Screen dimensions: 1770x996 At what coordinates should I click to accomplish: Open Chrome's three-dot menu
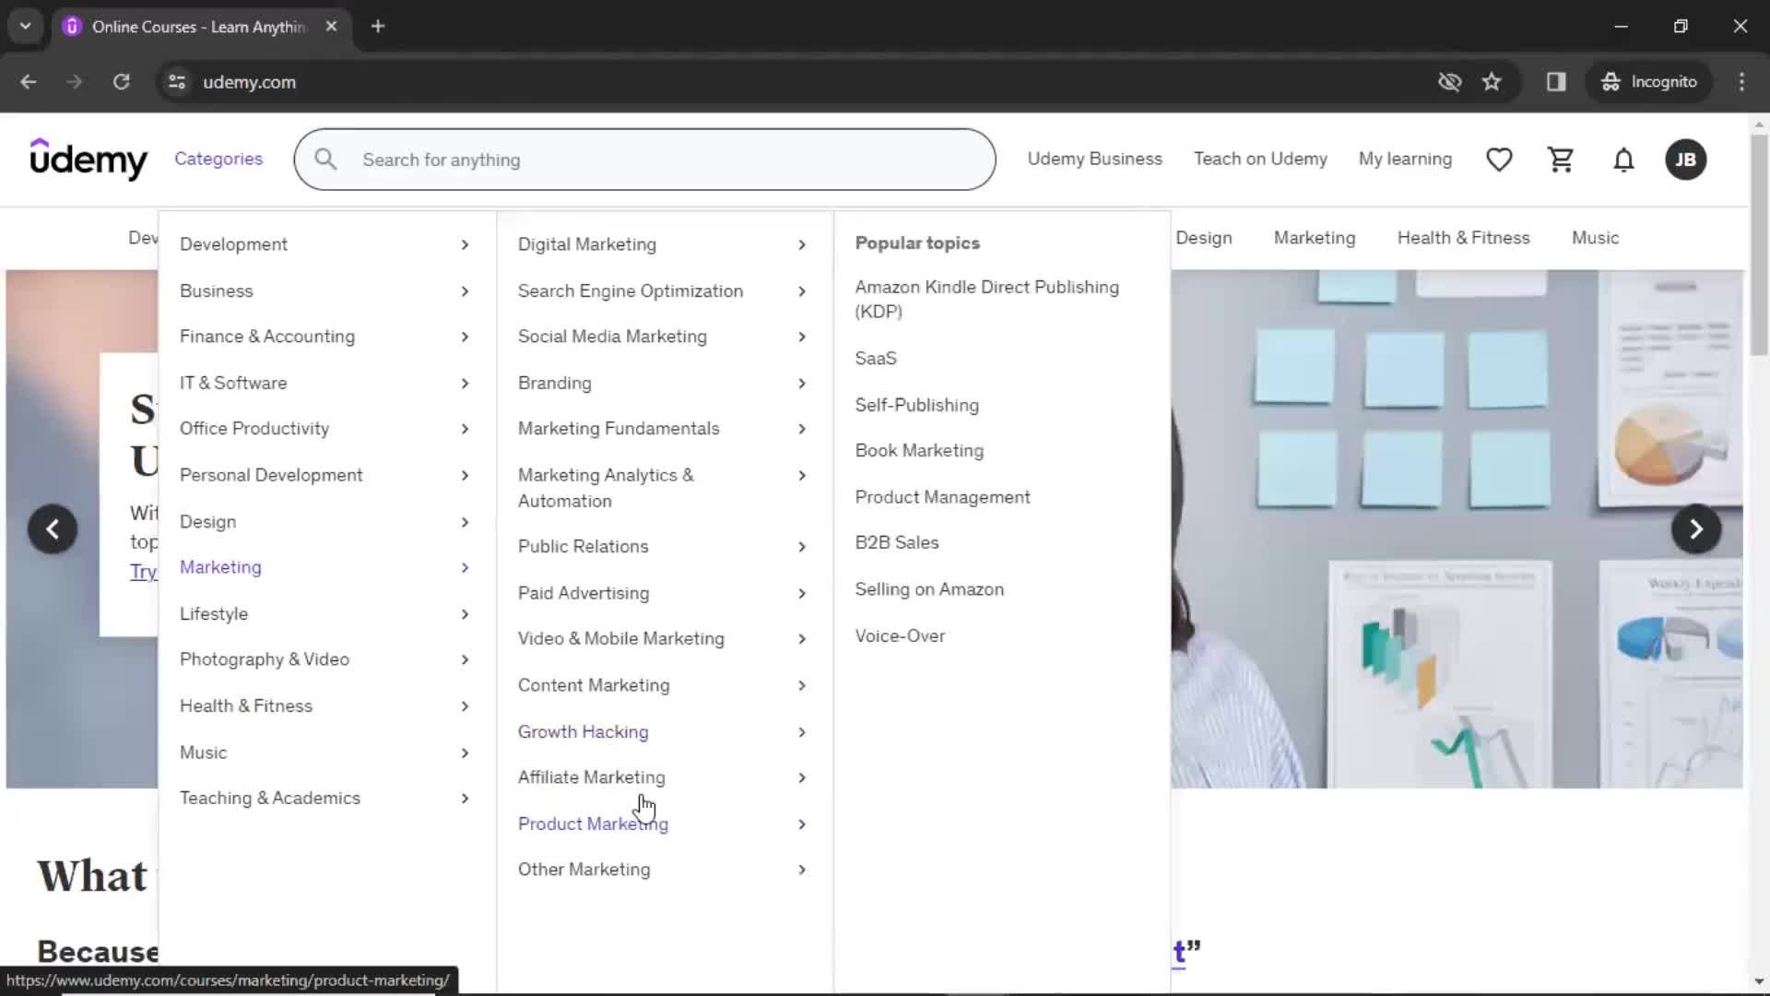pyautogui.click(x=1741, y=82)
